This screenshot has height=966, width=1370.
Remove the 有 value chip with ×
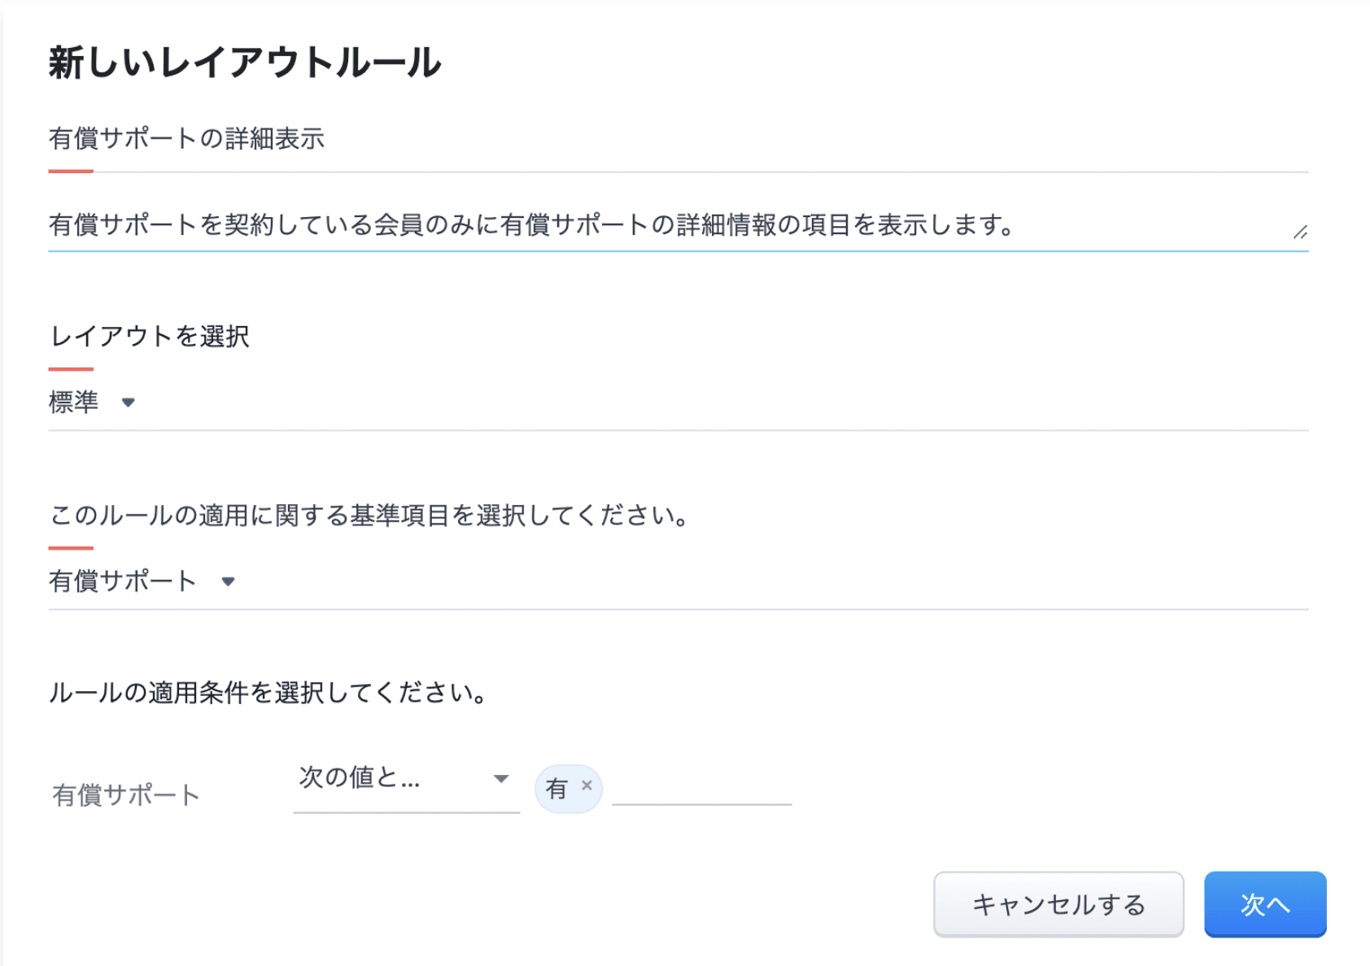pyautogui.click(x=587, y=785)
